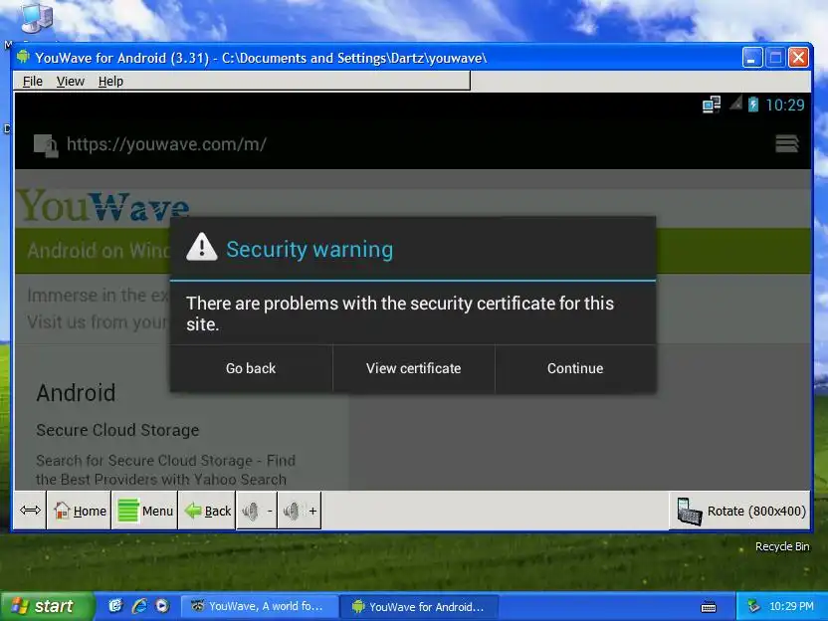
Task: Open the browser tabs icon
Action: point(787,143)
